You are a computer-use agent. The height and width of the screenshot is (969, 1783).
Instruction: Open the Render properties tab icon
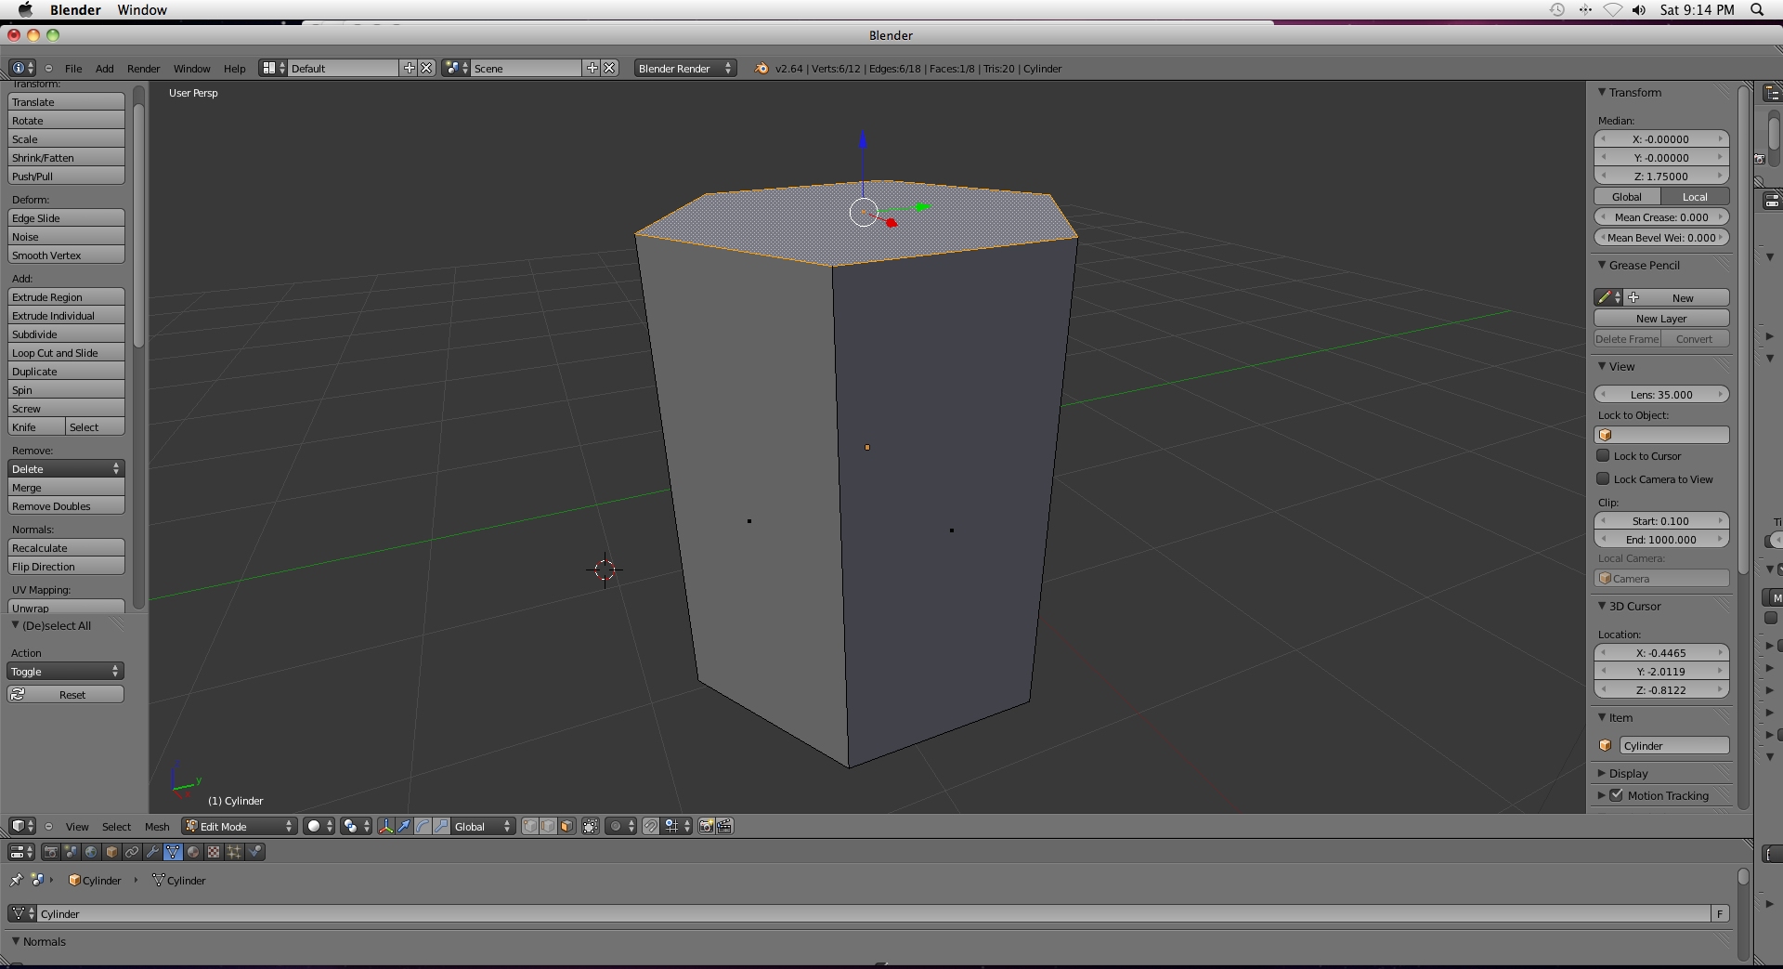(50, 852)
